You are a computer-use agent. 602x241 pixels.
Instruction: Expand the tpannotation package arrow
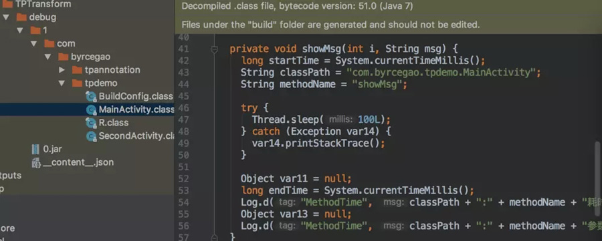click(x=62, y=70)
